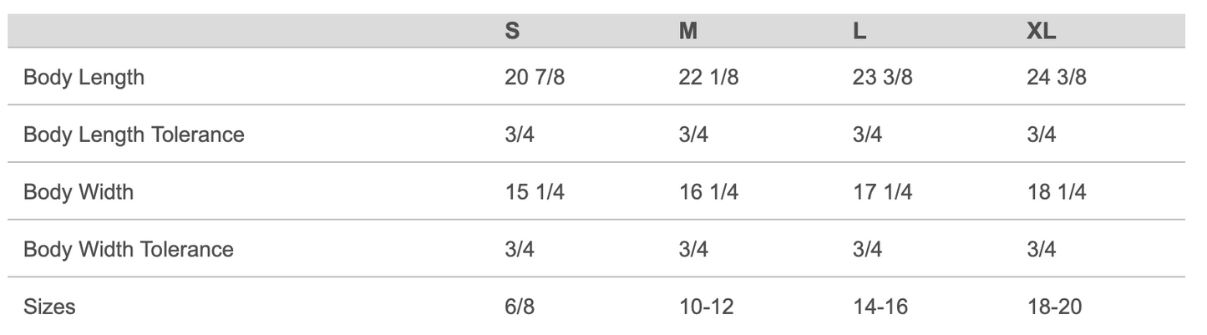Select the 18 1/4 body width cell
The width and height of the screenshot is (1207, 335).
[1056, 192]
